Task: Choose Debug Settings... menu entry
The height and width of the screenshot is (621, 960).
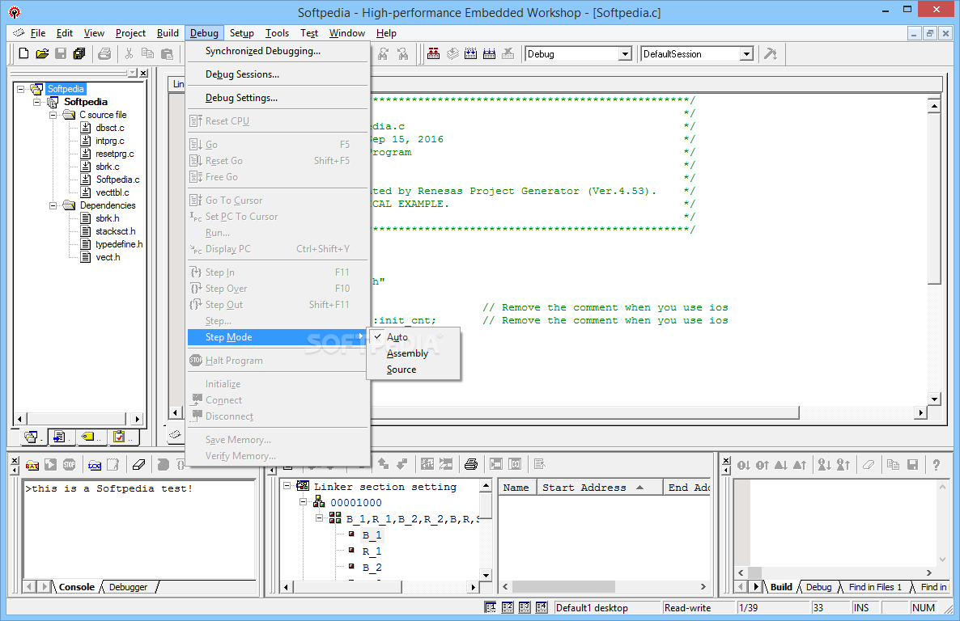Action: (x=278, y=98)
